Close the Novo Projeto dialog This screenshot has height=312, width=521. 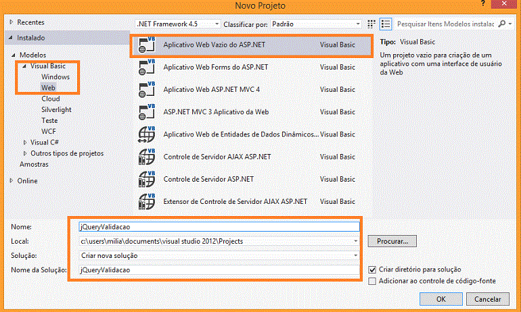click(x=504, y=3)
